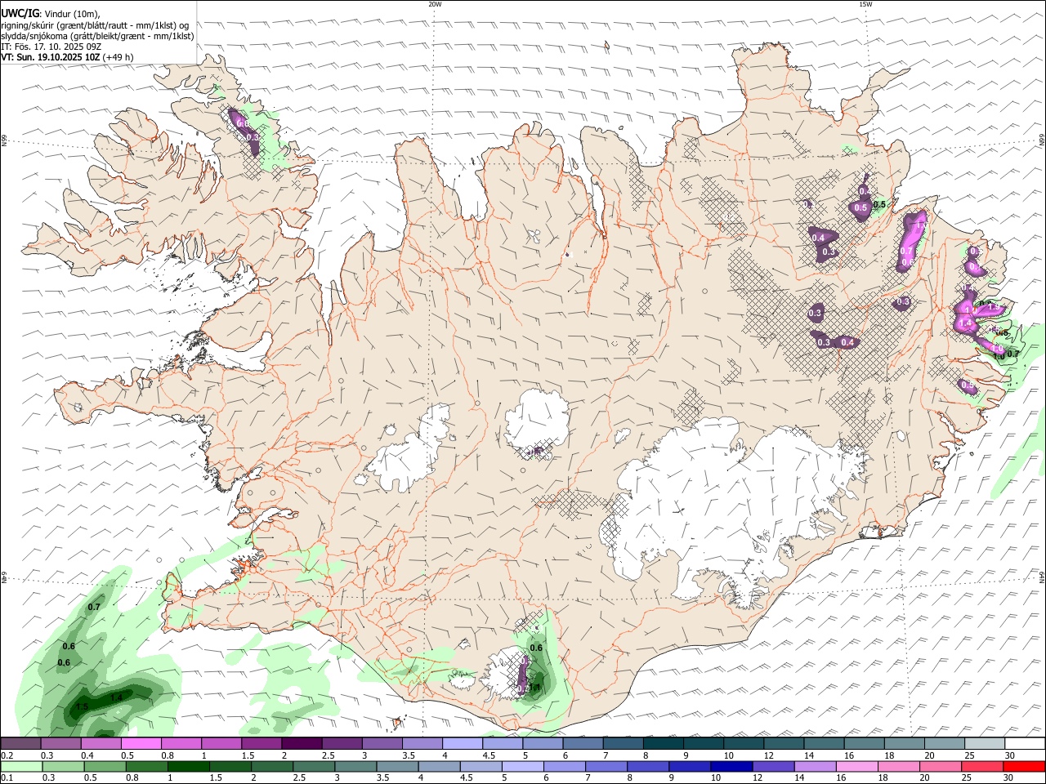This screenshot has height=784, width=1046.
Task: Select the 3 swatch in top snow scale
Action: 382,744
